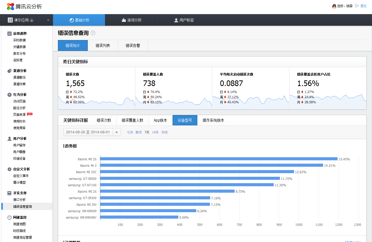
Task: Open 时段曲线 in sidebar
Action: [20, 231]
